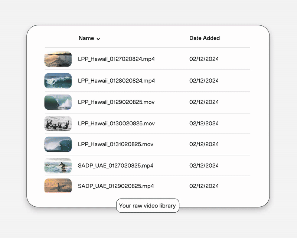Sort by Name column header
297x238 pixels.
(x=86, y=38)
